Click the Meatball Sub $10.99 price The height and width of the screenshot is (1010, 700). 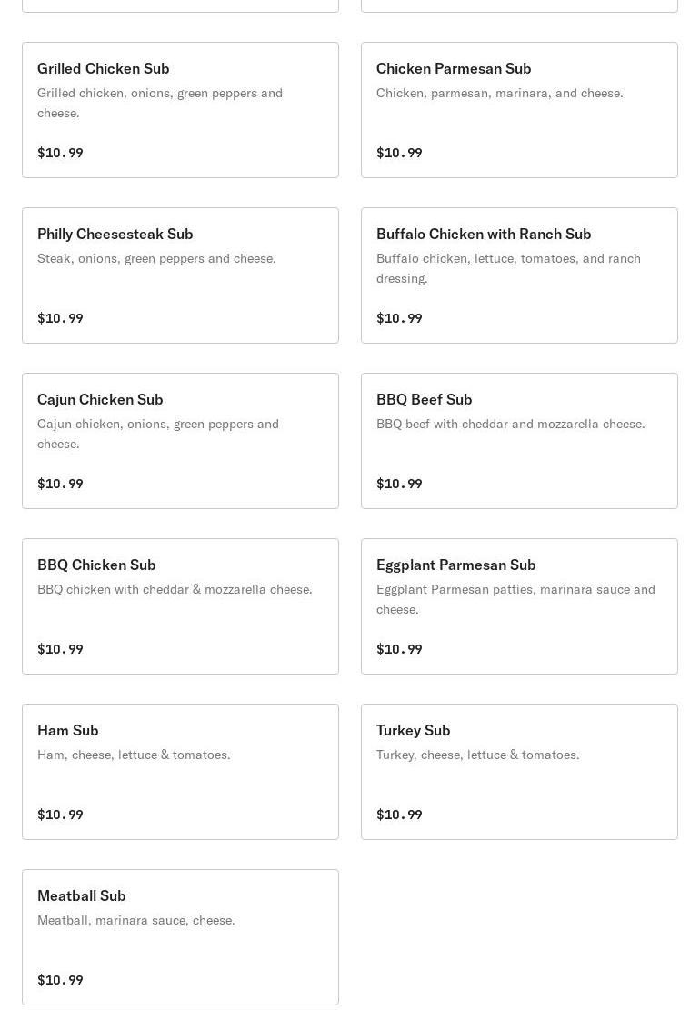(60, 980)
